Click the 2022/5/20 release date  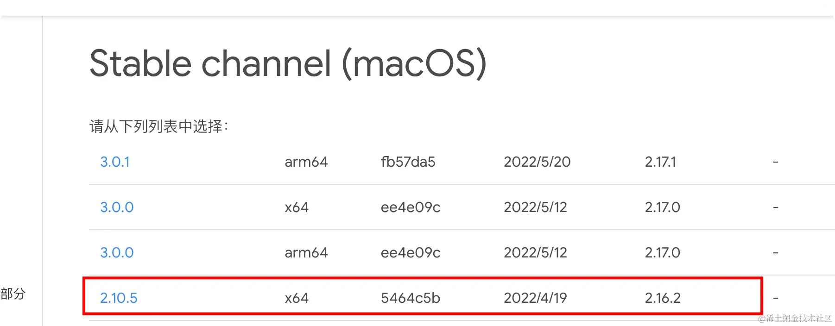point(537,162)
